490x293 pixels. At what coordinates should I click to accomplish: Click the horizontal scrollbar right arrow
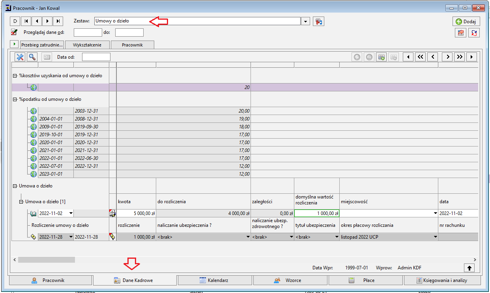(x=475, y=260)
